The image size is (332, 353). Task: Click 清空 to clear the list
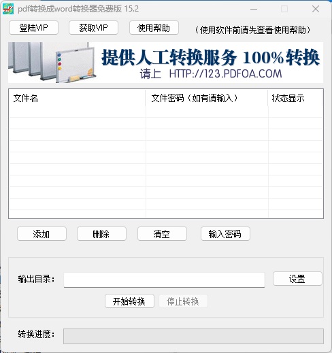point(162,234)
